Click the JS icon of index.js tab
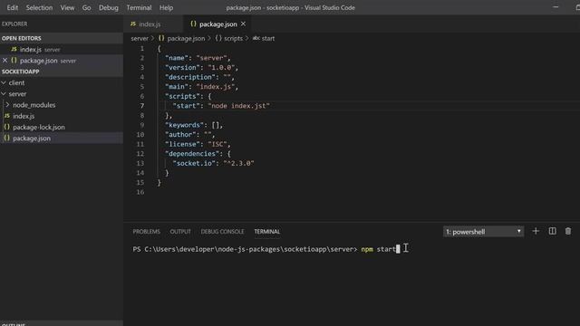580x326 pixels. pyautogui.click(x=133, y=24)
